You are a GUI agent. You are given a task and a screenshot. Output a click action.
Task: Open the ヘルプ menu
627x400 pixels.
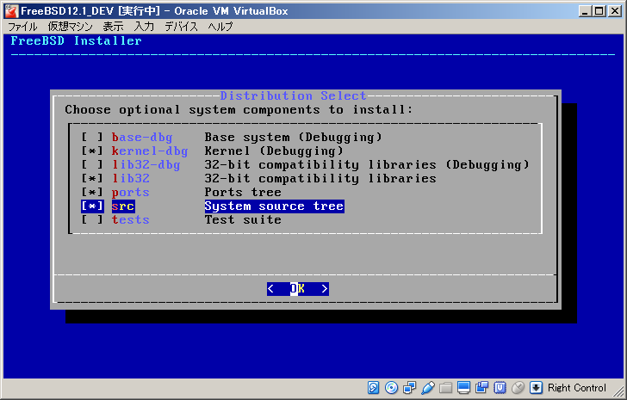[x=220, y=27]
